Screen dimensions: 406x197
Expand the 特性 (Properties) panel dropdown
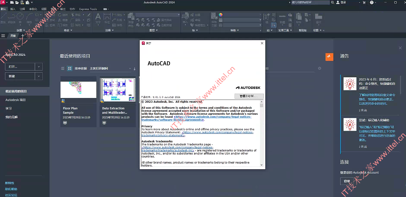tap(235, 30)
